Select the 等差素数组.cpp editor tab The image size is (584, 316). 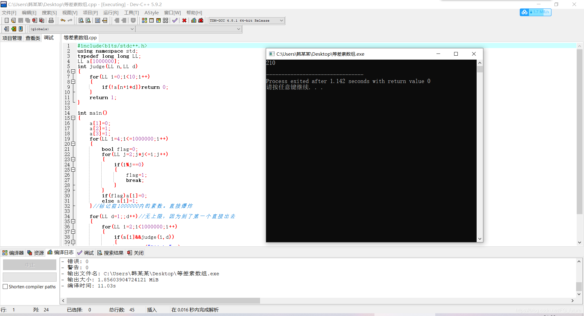80,38
